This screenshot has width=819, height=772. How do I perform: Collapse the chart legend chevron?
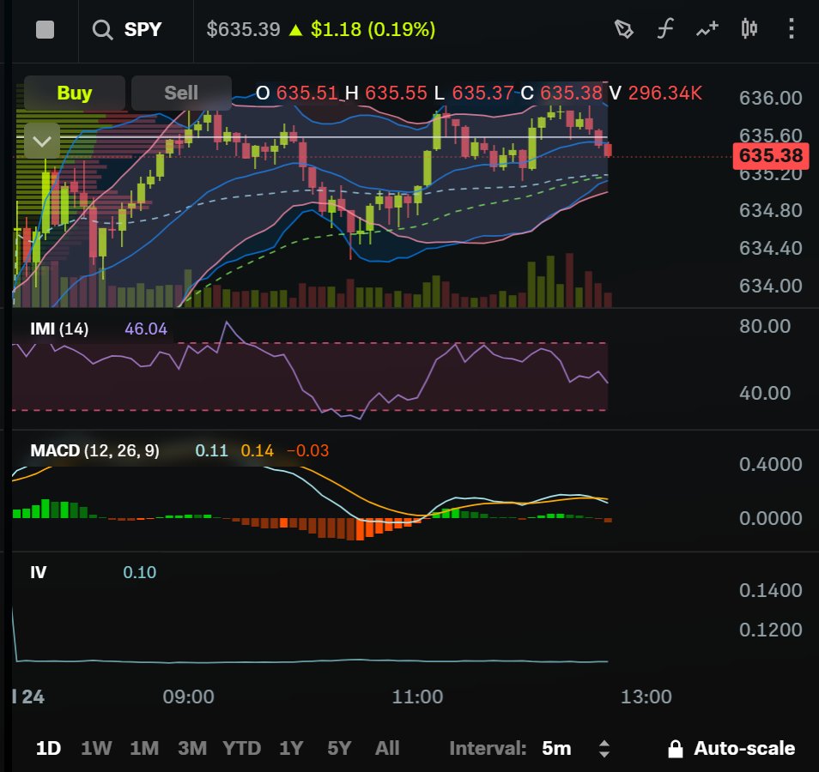point(42,141)
